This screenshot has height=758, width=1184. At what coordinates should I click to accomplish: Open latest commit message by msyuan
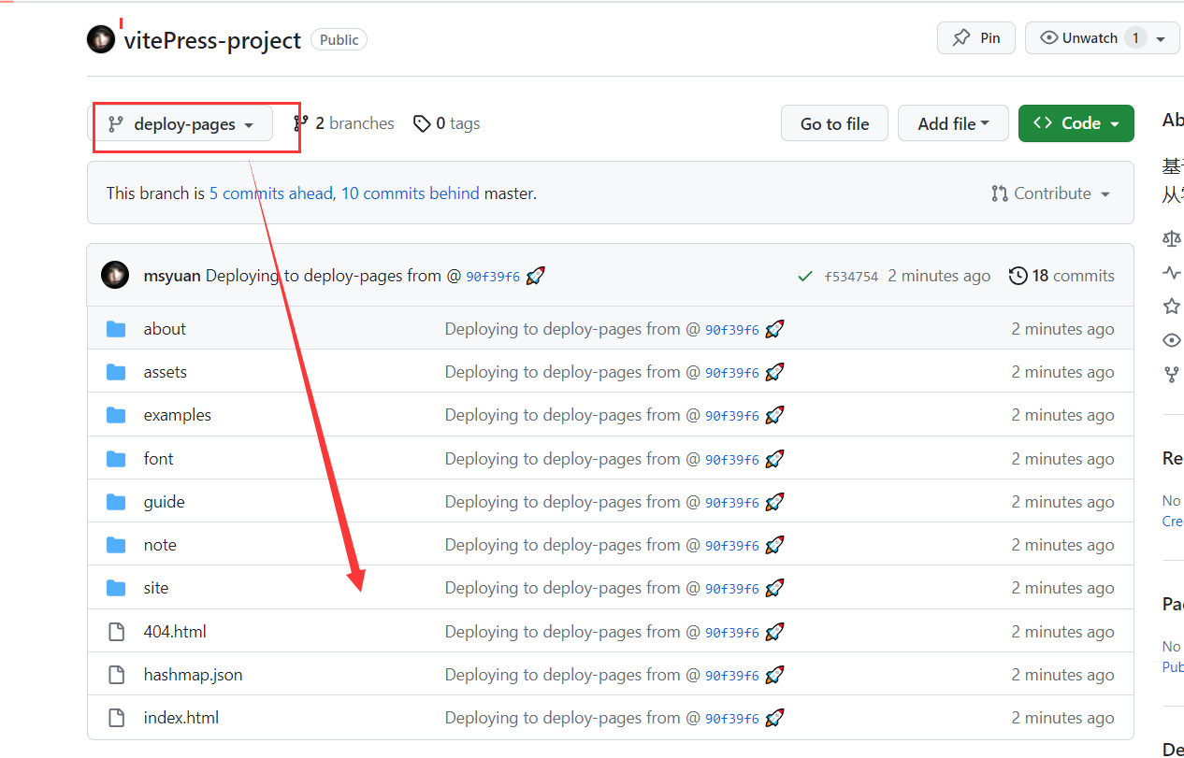coord(334,276)
